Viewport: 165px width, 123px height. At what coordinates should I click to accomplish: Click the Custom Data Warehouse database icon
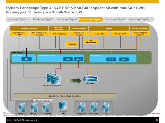tap(54, 79)
